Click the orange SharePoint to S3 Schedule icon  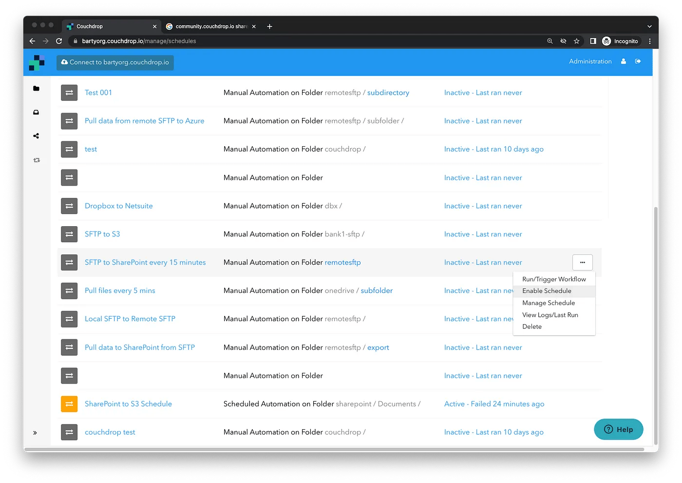click(69, 404)
